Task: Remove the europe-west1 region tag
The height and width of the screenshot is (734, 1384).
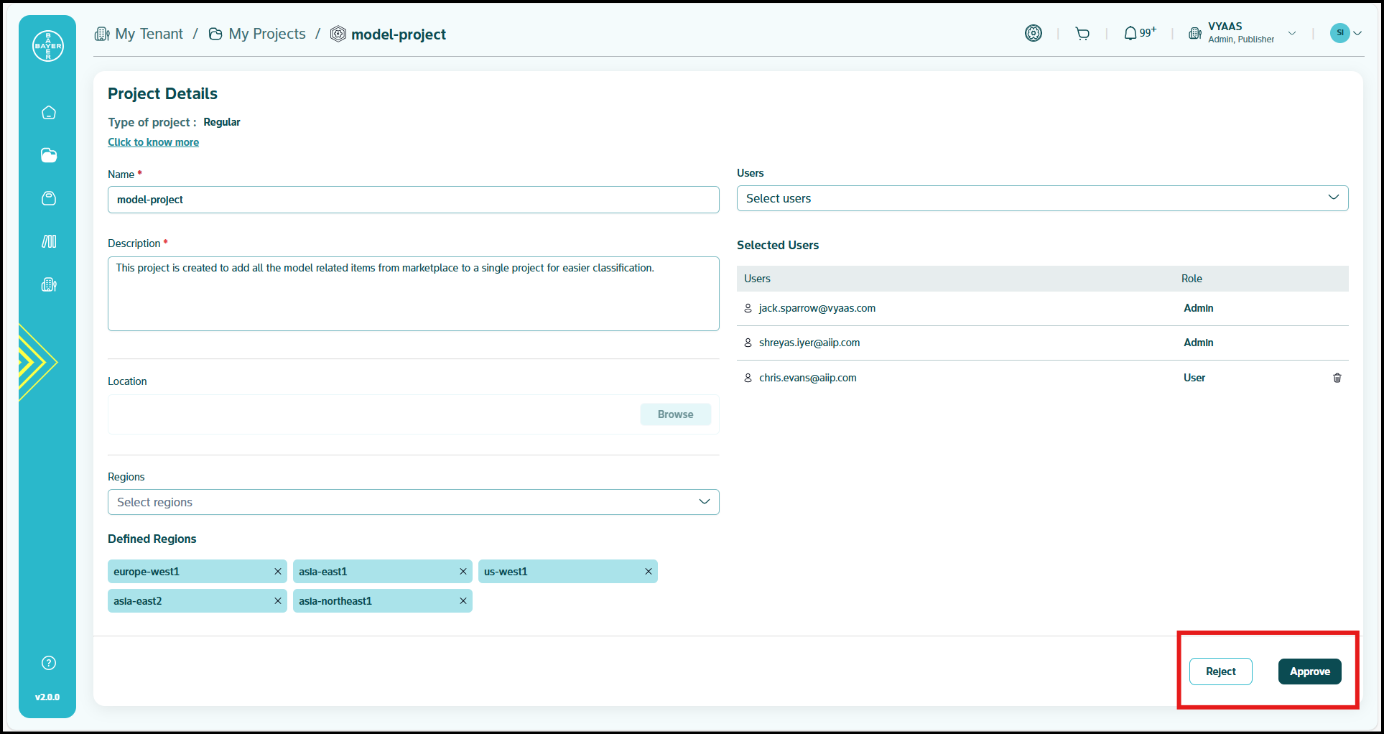Action: (x=278, y=572)
